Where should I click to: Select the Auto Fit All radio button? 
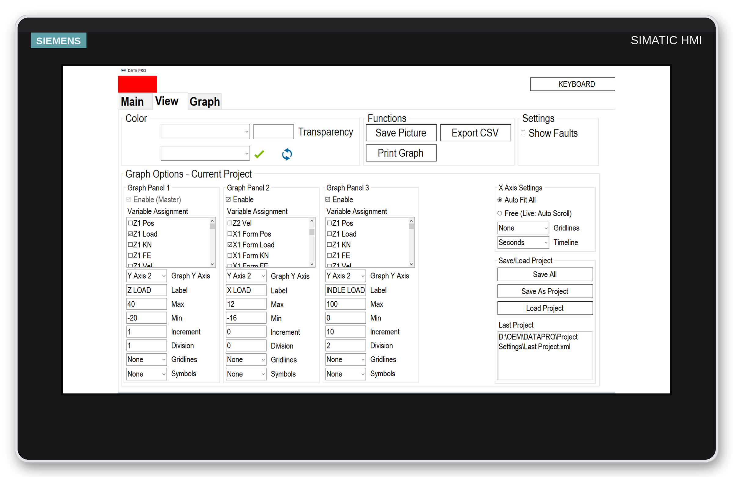click(500, 200)
